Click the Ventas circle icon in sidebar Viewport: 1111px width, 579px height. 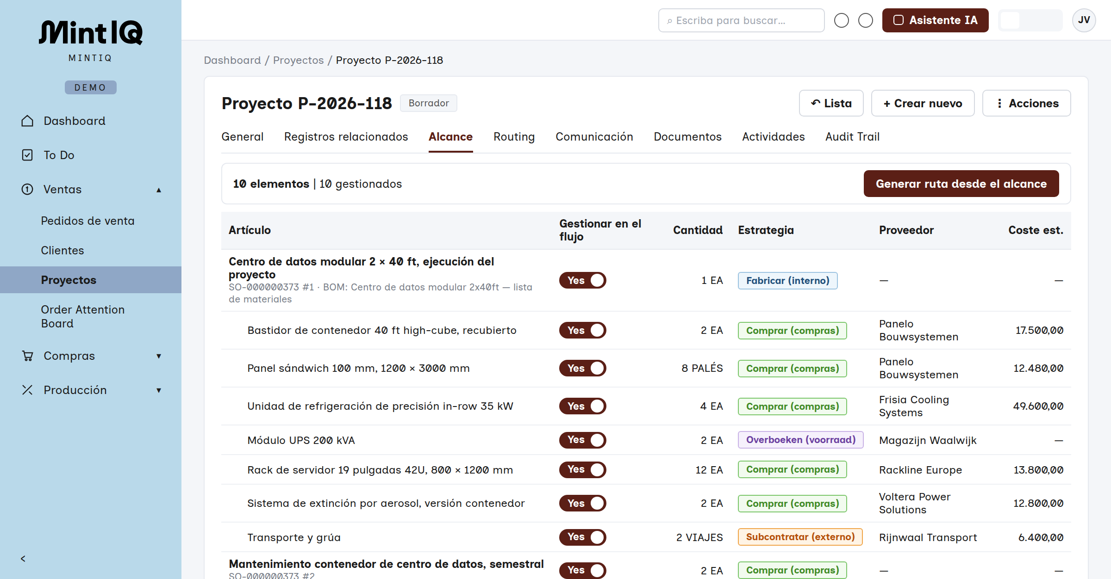(27, 189)
